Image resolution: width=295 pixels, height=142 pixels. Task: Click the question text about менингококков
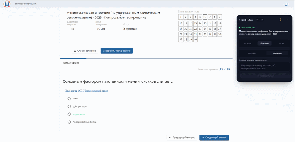pyautogui.click(x=119, y=82)
